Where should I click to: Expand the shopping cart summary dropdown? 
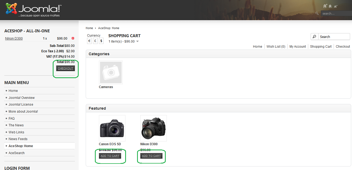point(137,41)
